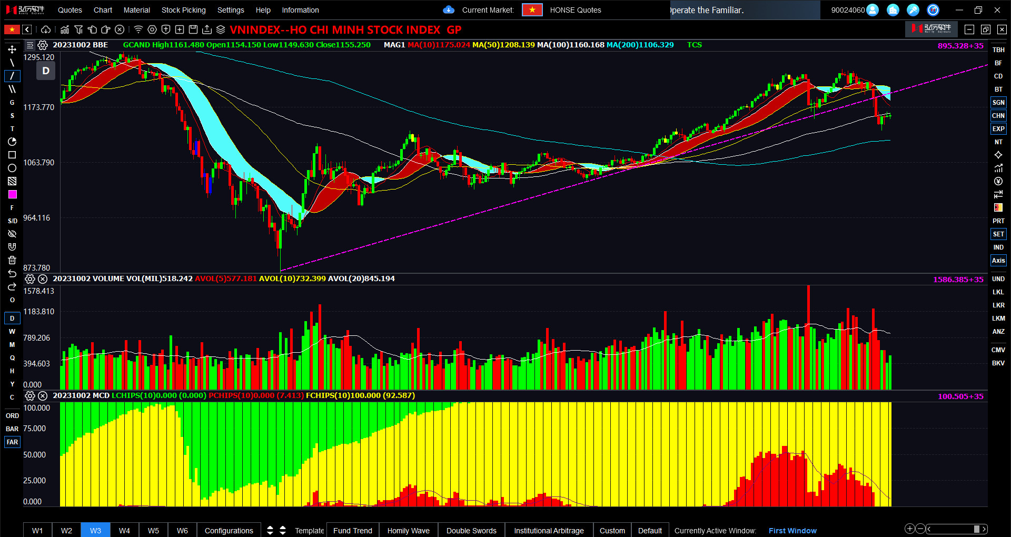Screen dimensions: 1011x537
Task: Expand the BBE indicator list panel
Action: [30, 45]
